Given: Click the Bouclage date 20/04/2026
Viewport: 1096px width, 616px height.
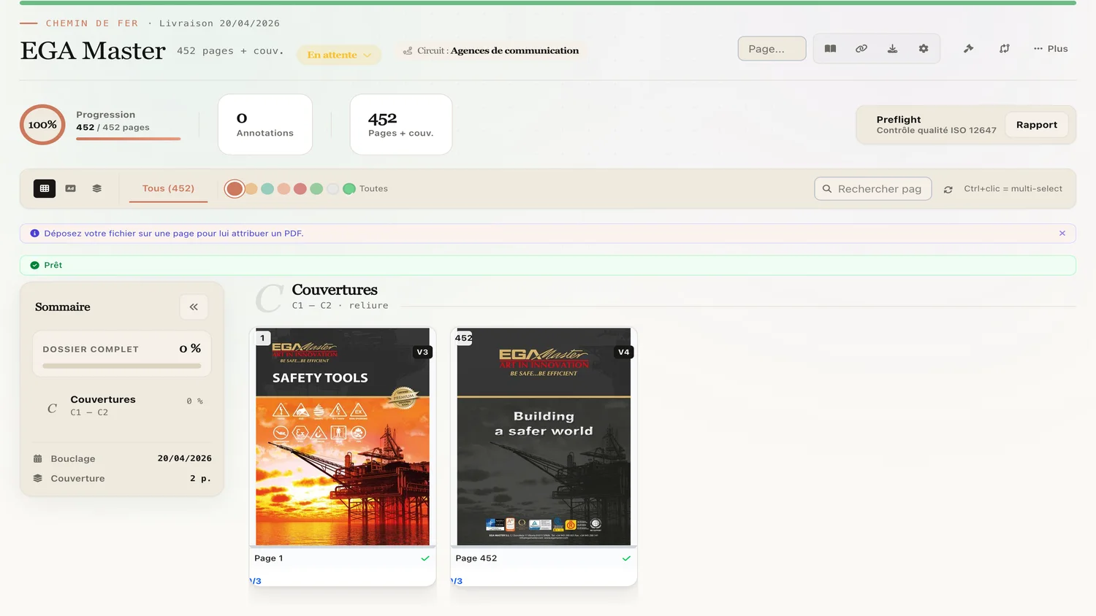Looking at the screenshot, I should tap(185, 458).
